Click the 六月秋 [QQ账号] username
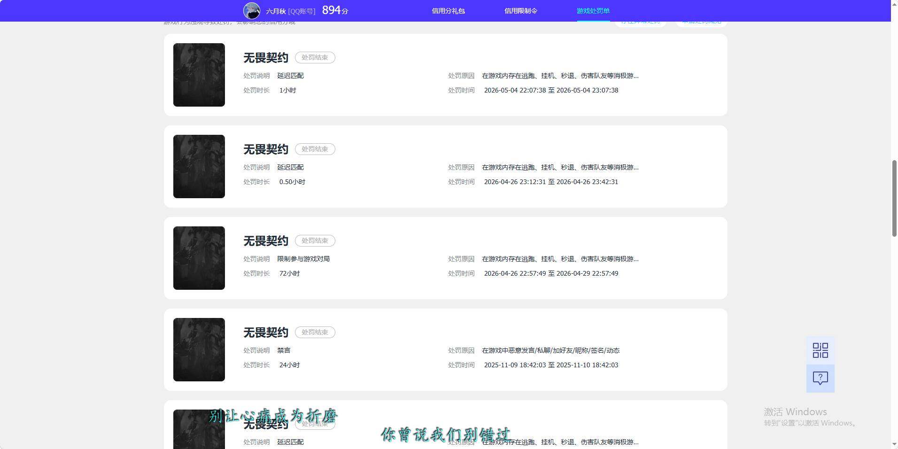 point(290,11)
